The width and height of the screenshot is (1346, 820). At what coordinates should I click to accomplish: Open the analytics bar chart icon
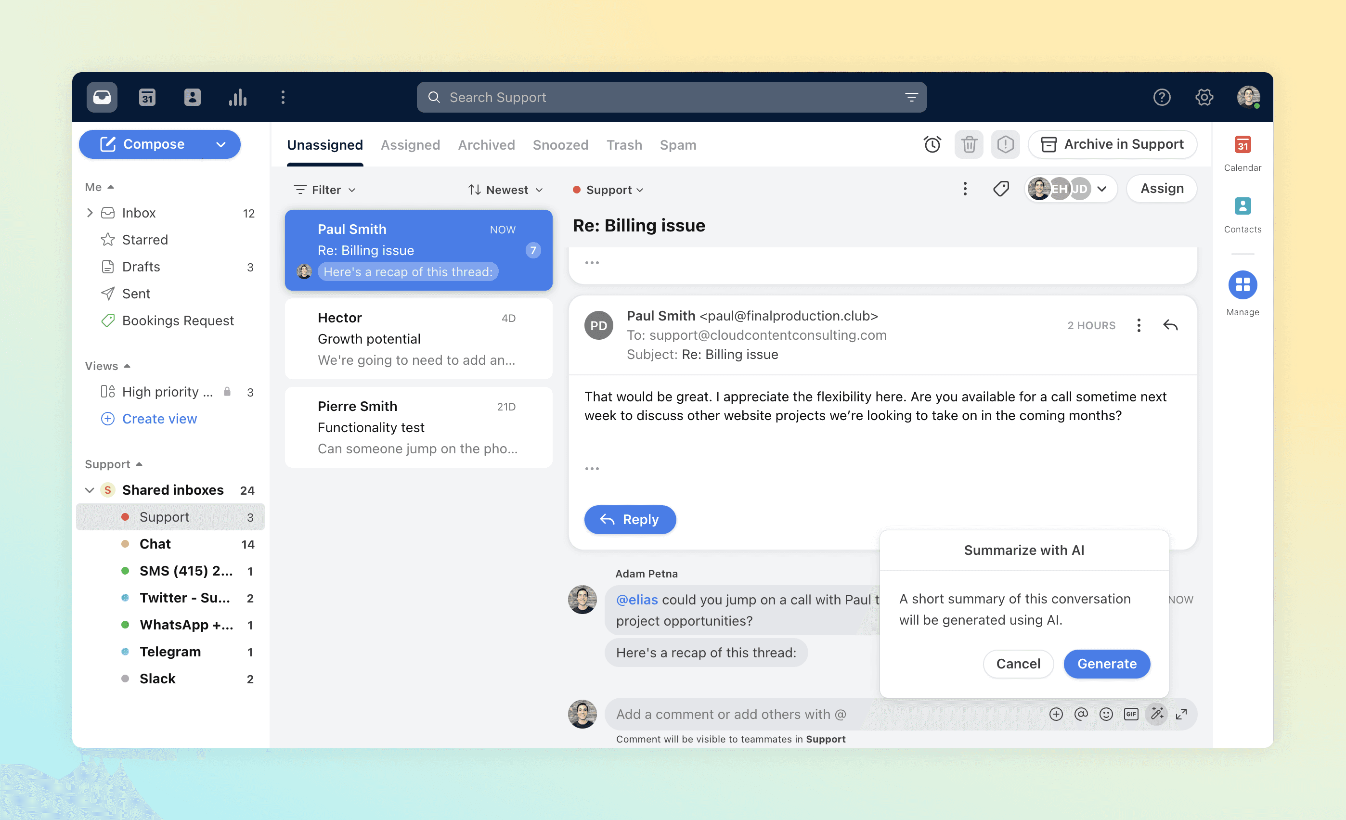238,97
